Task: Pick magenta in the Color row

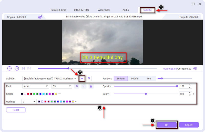Action: click(50, 94)
